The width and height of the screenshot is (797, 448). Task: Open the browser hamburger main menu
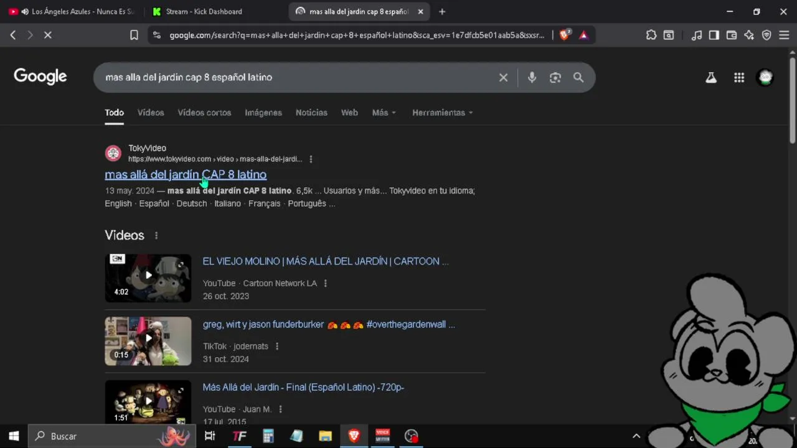pos(784,35)
